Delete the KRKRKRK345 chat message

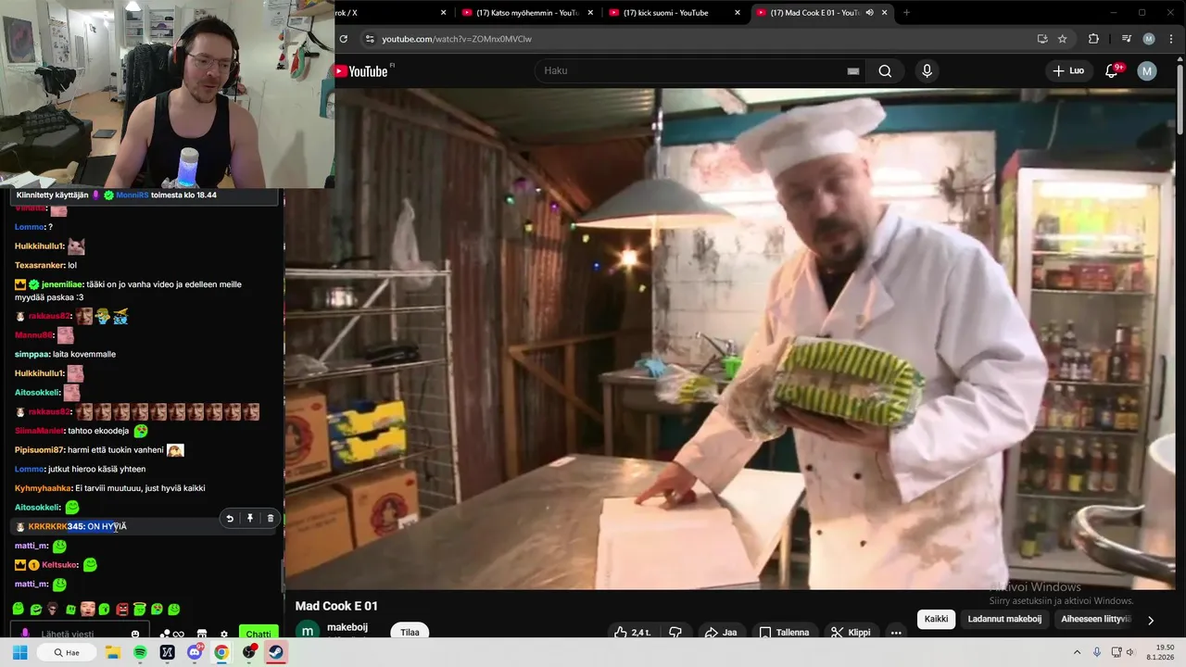click(271, 519)
